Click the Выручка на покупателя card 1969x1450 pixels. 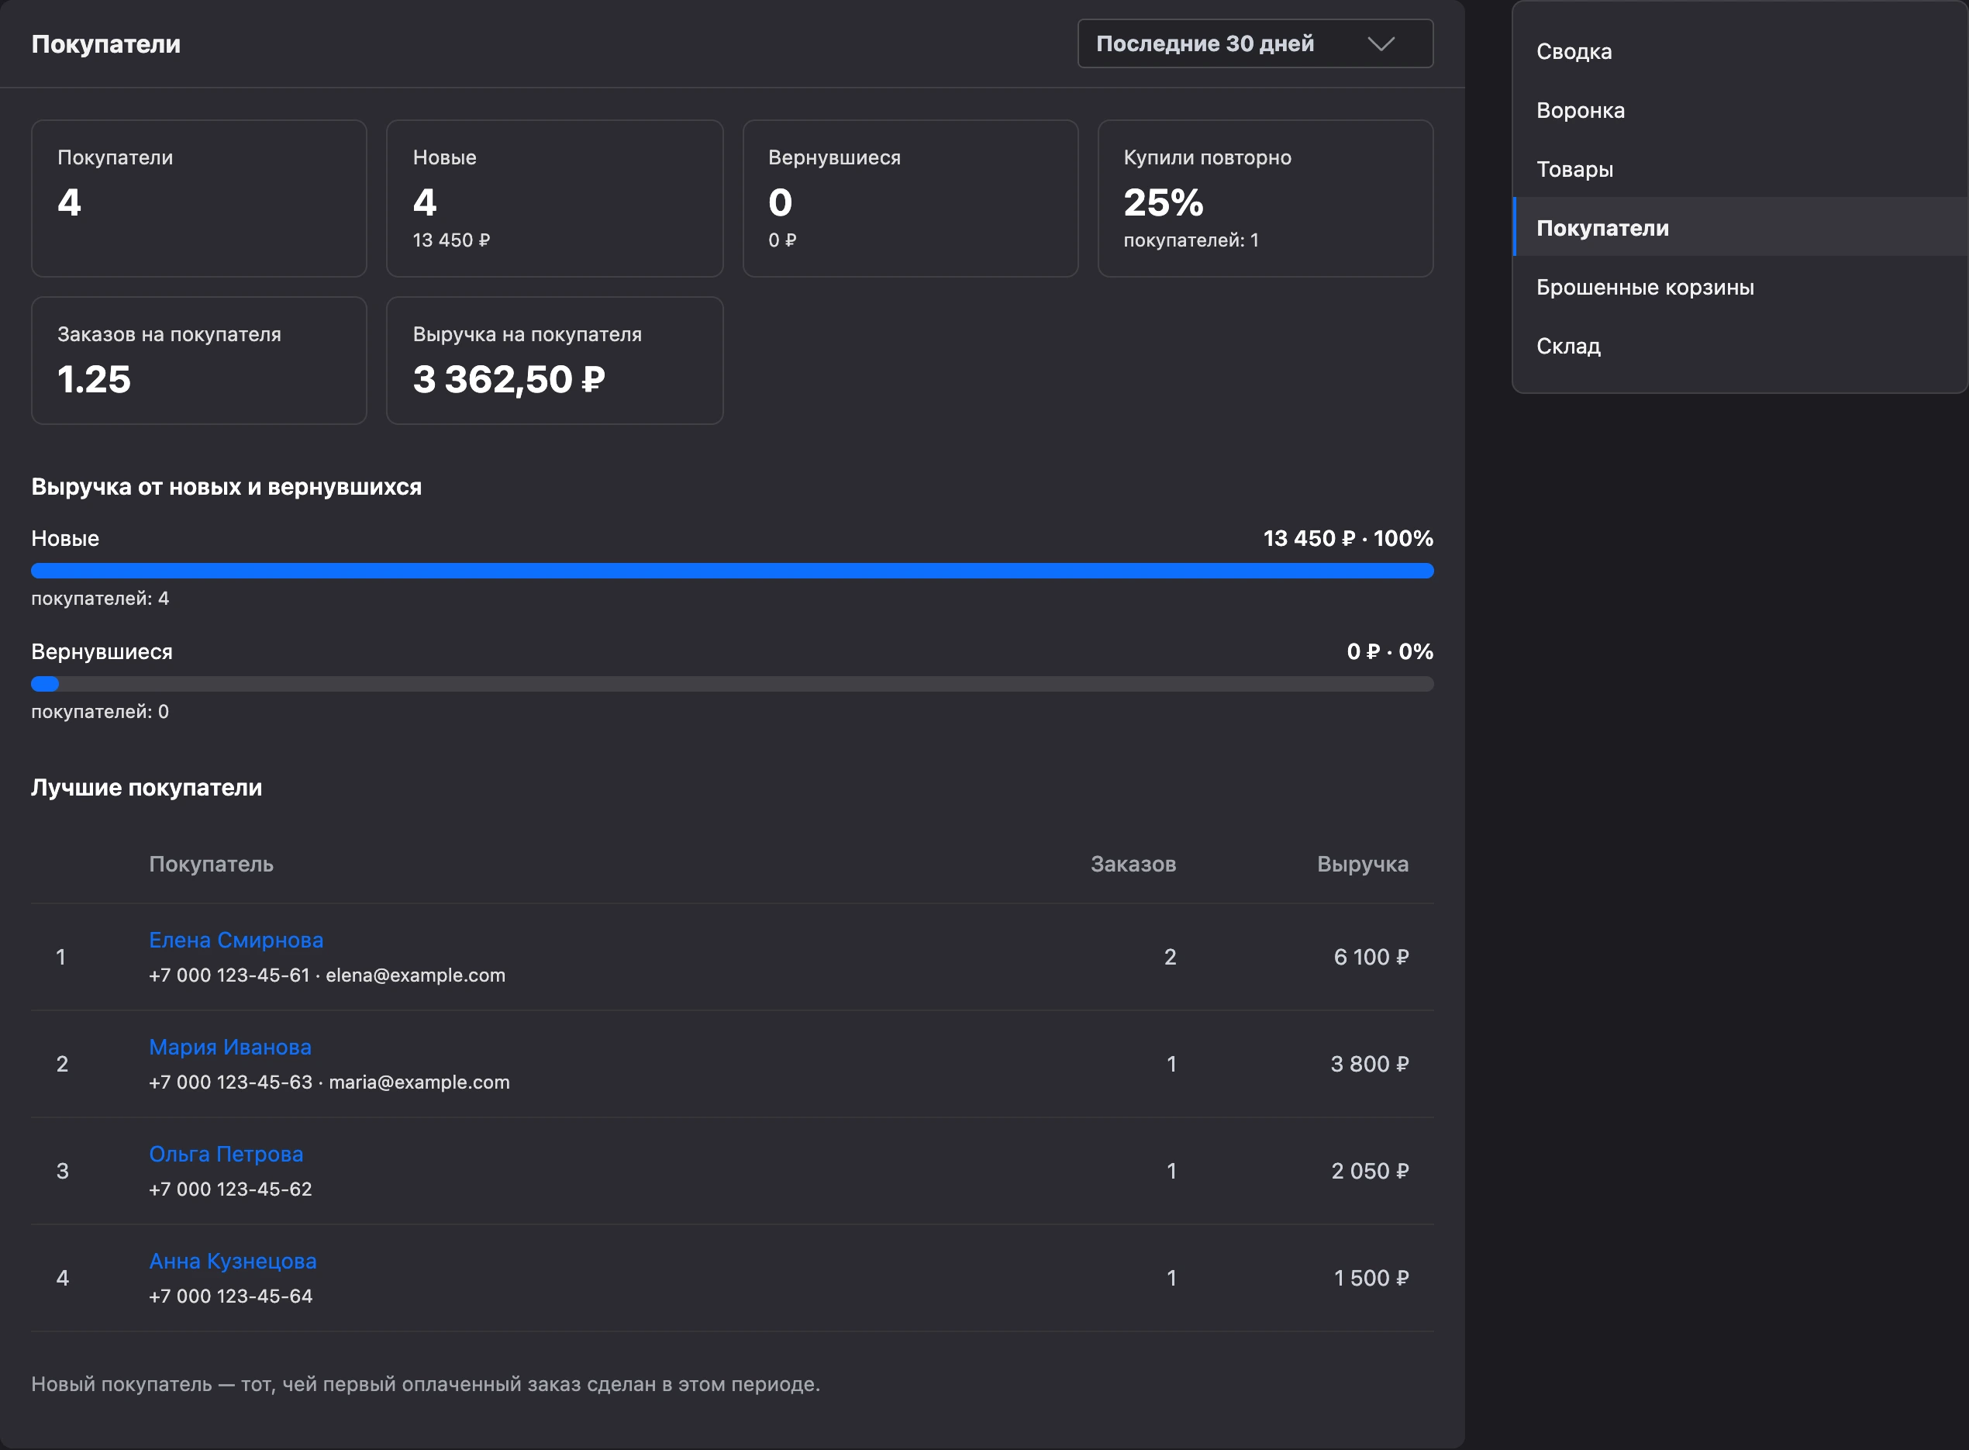[x=554, y=360]
